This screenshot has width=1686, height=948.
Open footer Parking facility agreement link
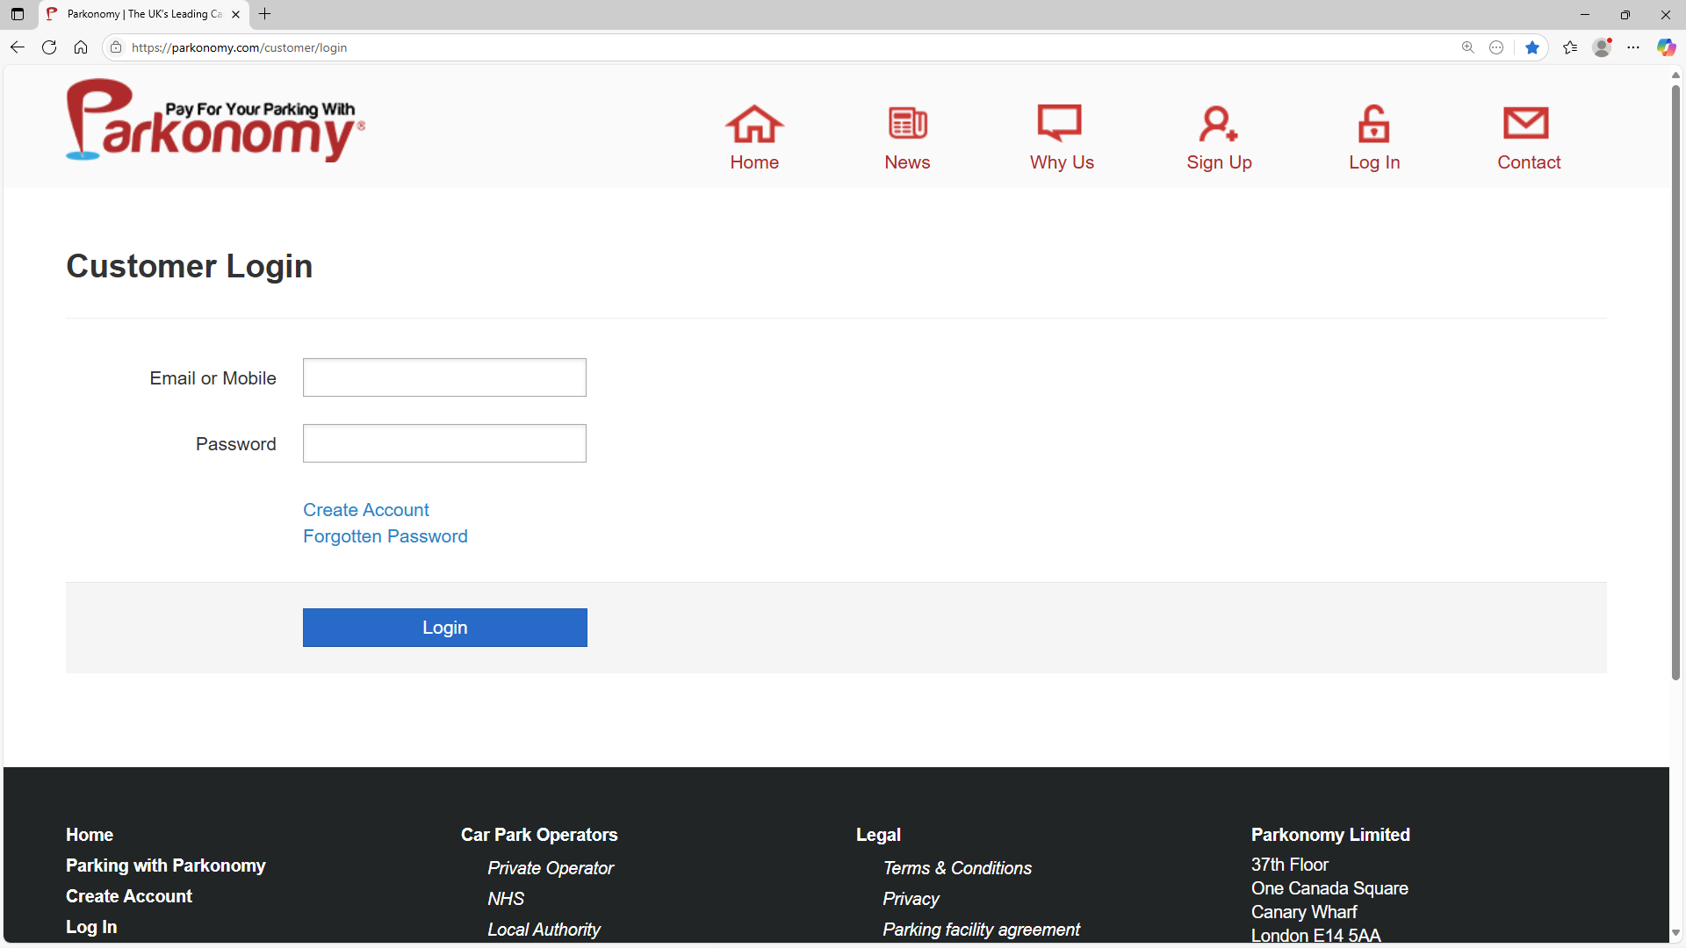coord(982,930)
